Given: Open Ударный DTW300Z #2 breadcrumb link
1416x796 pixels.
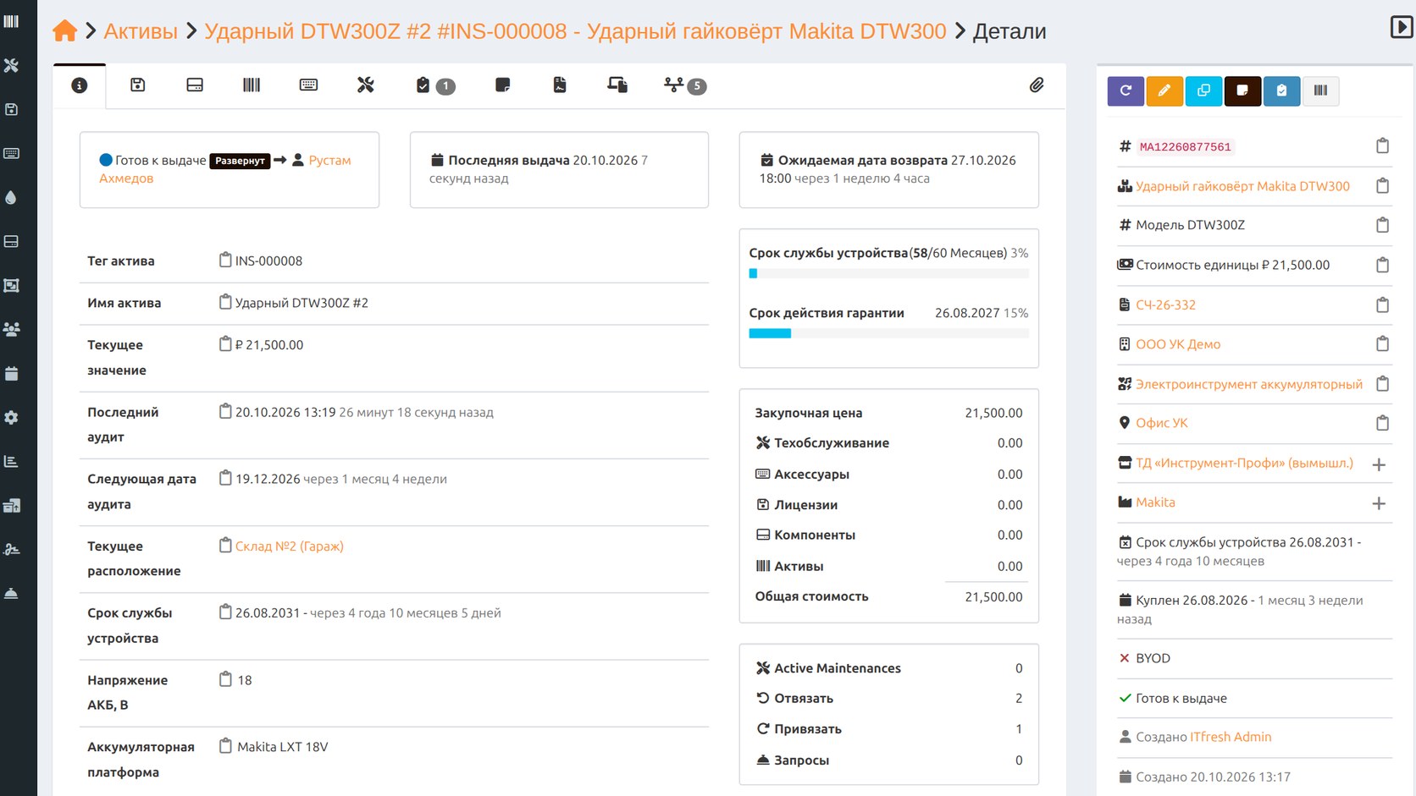Looking at the screenshot, I should pos(575,31).
